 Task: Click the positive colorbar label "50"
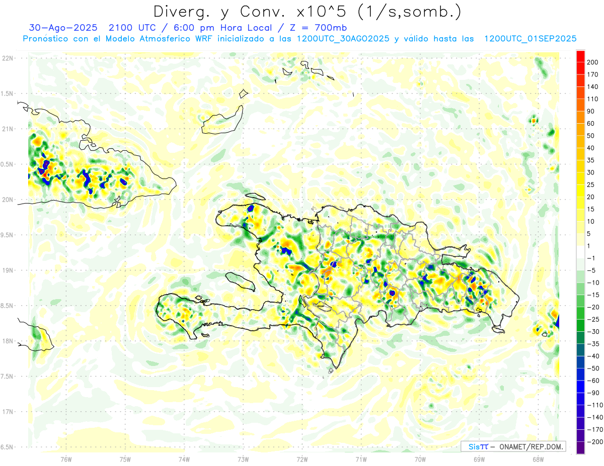(591, 136)
